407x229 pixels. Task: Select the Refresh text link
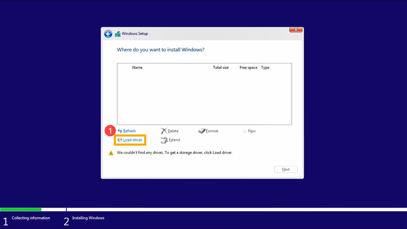[129, 131]
